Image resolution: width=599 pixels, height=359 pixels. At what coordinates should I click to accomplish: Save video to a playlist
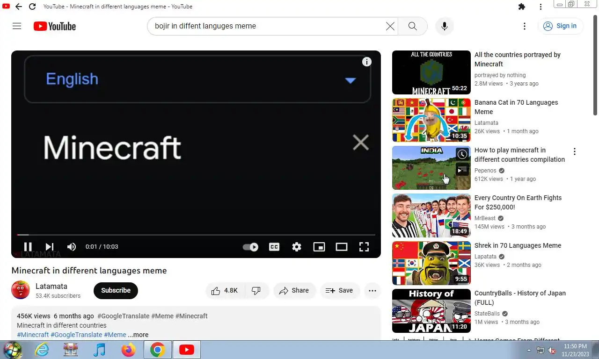click(340, 290)
